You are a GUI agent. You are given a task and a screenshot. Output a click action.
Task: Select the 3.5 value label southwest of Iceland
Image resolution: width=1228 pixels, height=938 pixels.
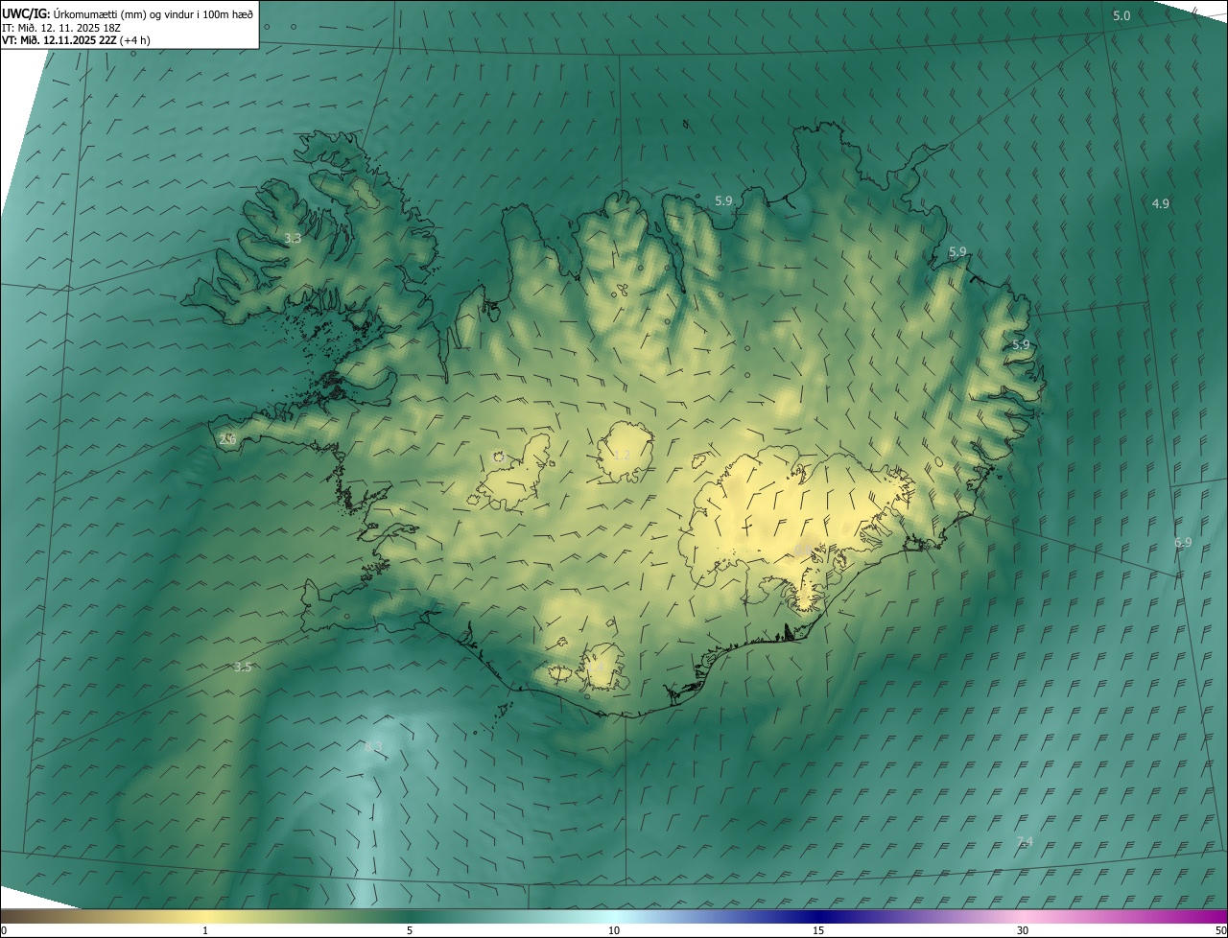coord(242,668)
